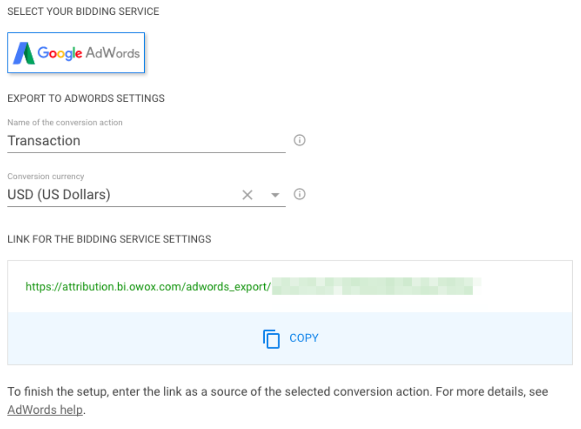The width and height of the screenshot is (581, 429).
Task: Copy the bidding service settings link
Action: click(290, 338)
